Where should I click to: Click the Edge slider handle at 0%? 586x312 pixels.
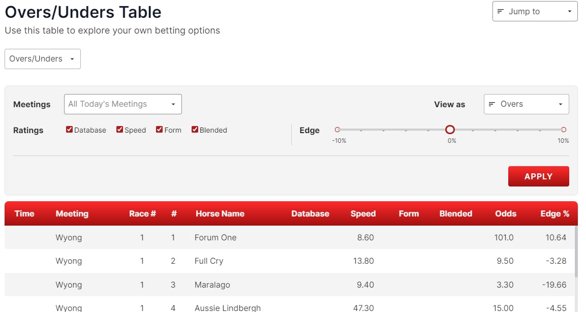click(450, 130)
